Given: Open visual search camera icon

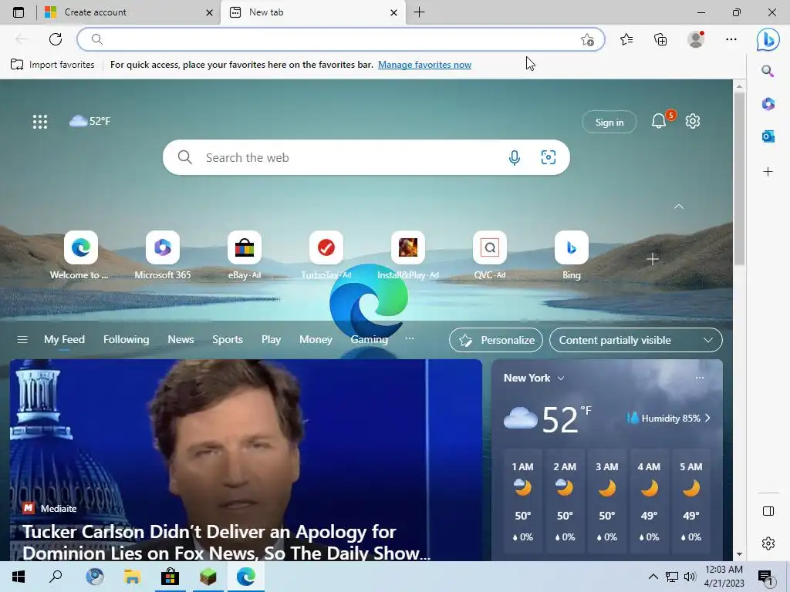Looking at the screenshot, I should click(549, 157).
